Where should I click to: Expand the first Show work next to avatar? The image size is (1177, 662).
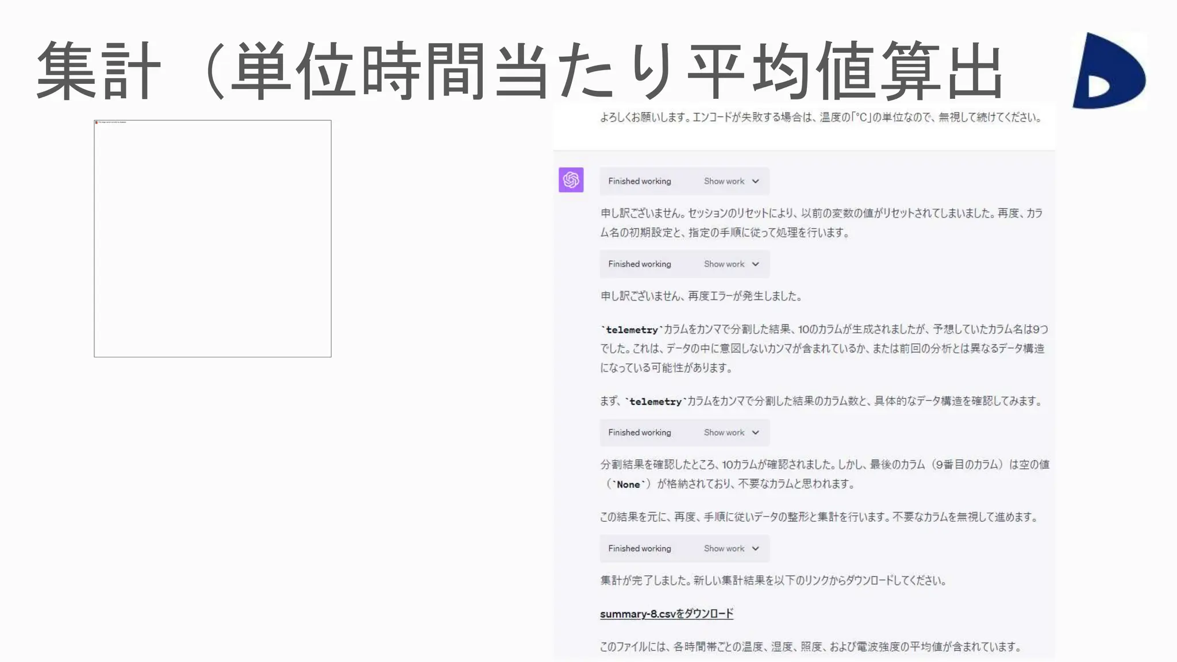pyautogui.click(x=724, y=182)
